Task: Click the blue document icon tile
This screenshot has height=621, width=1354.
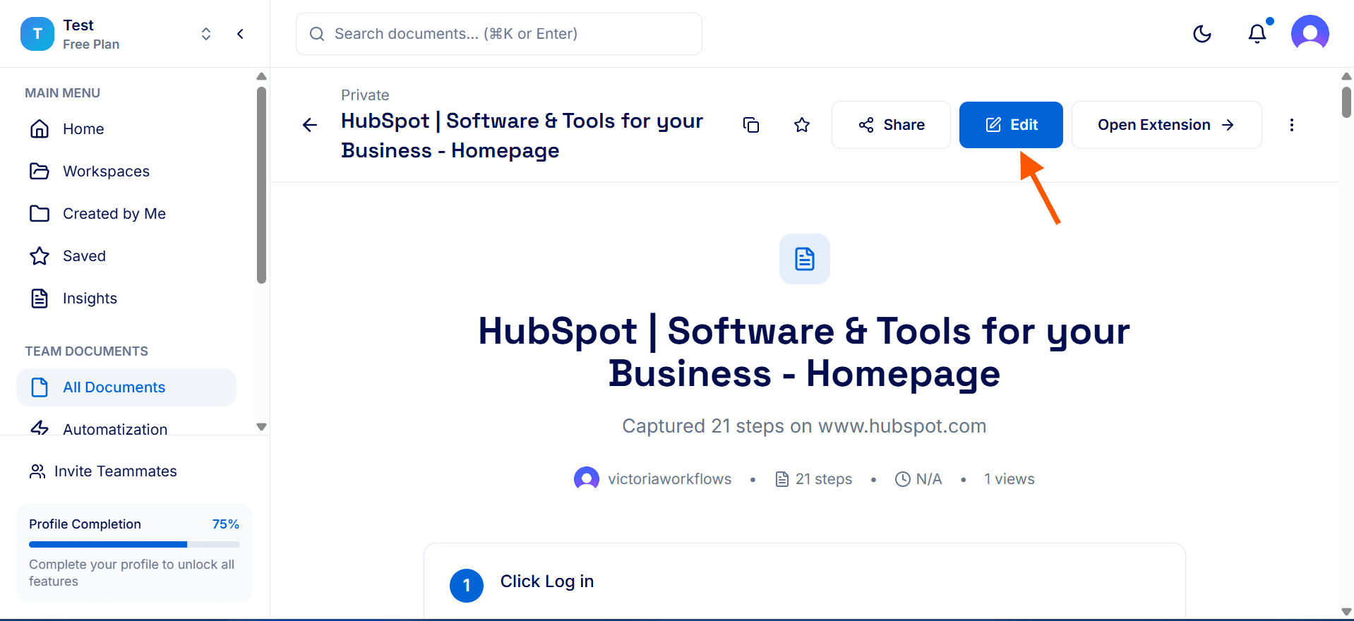Action: 805,259
